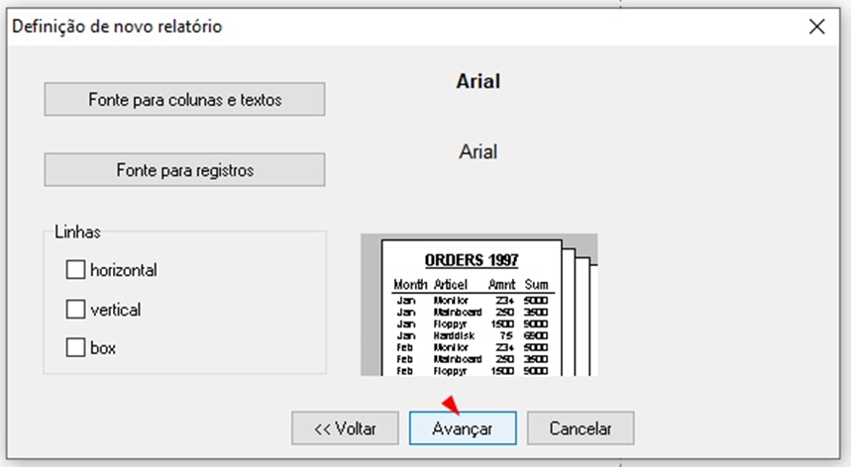
Task: Enable the horizontal lines checkbox
Action: click(x=75, y=269)
